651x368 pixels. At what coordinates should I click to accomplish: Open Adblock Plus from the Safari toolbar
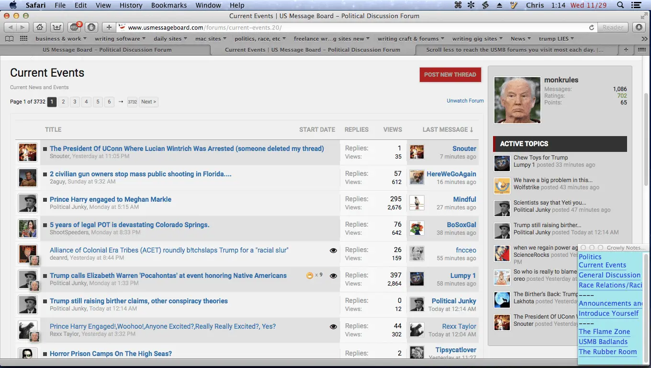click(74, 27)
